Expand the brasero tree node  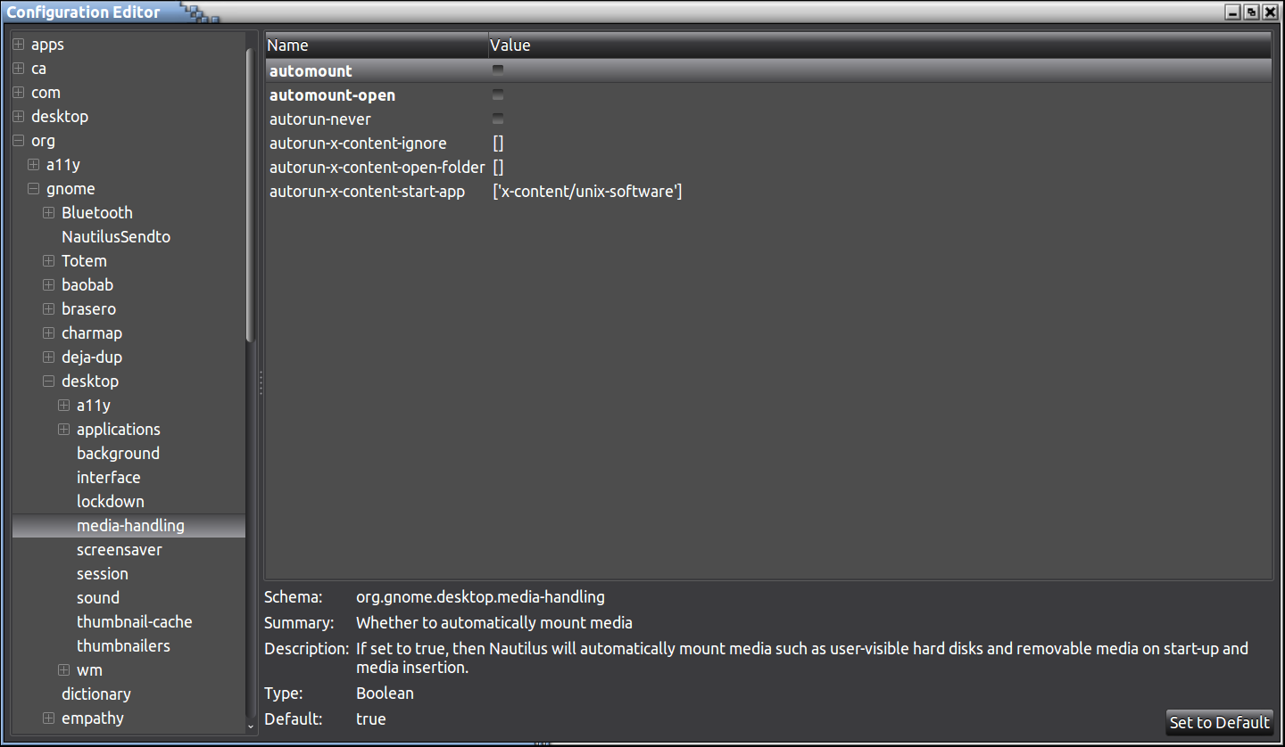click(48, 308)
